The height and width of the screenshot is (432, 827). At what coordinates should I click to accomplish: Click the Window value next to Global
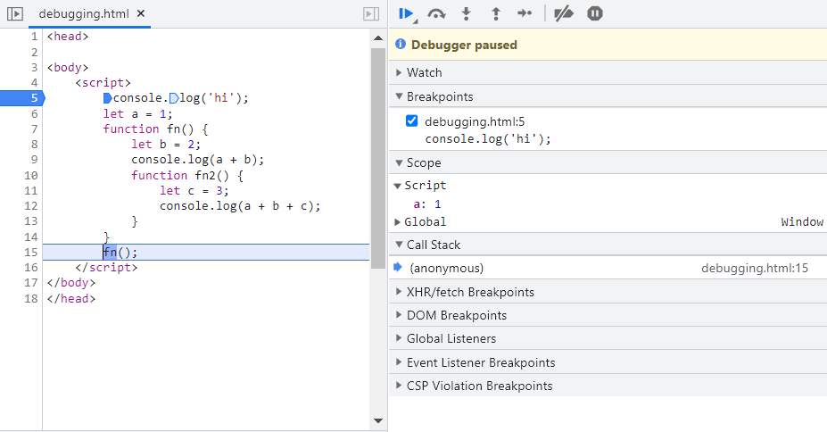click(x=802, y=222)
